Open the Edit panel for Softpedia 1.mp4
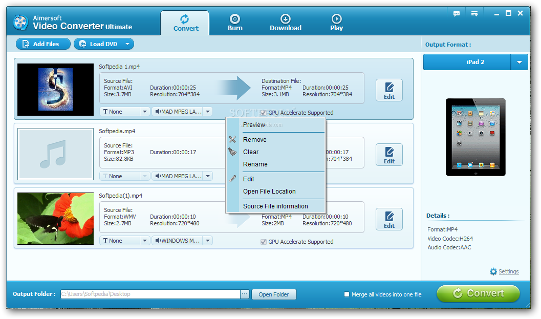The image size is (541, 319). coord(389,90)
